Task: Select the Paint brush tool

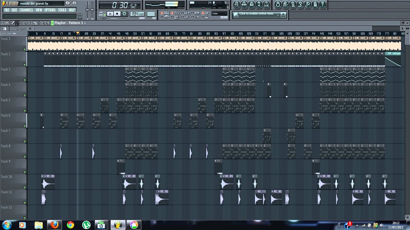Action: 17,23
